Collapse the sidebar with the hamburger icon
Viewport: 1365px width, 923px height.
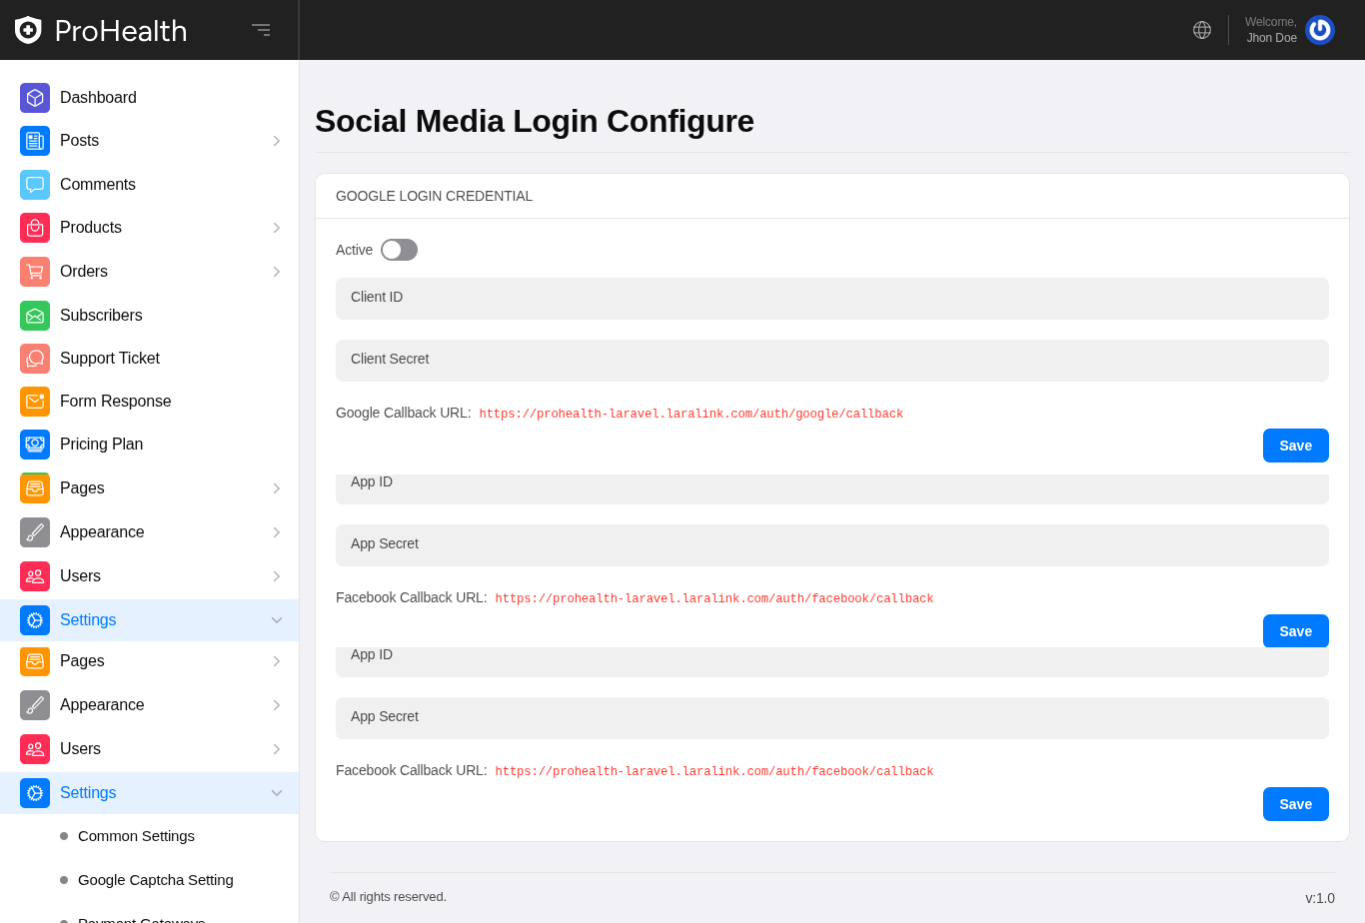(x=261, y=30)
